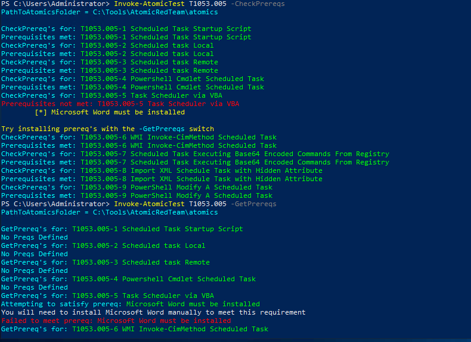Click 'CheckPrereq's for: T1053.005-2 Scheduled task Local'
Viewport: 471px width, 342px height.
tap(107, 46)
